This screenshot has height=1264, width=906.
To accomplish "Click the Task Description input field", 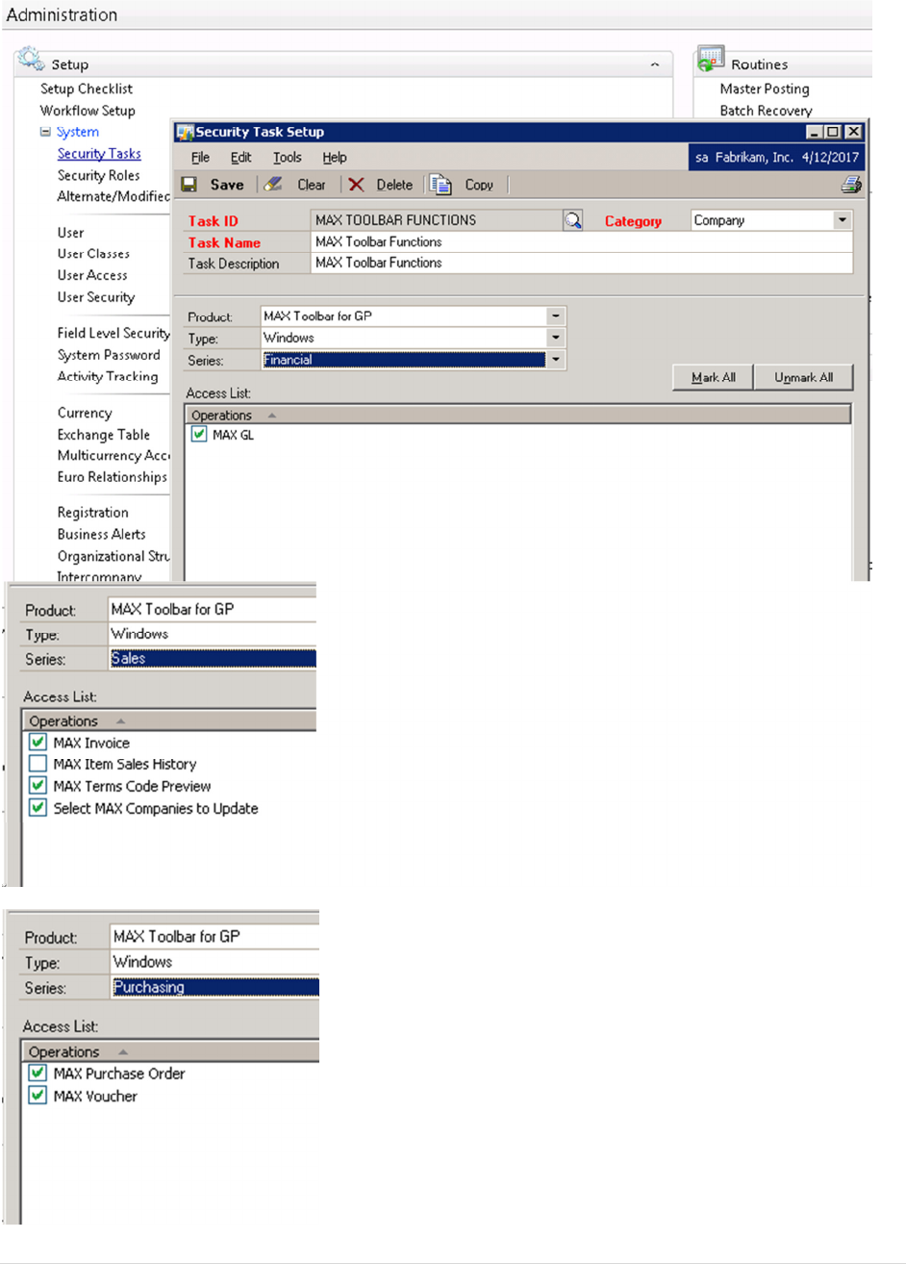I will 581,263.
